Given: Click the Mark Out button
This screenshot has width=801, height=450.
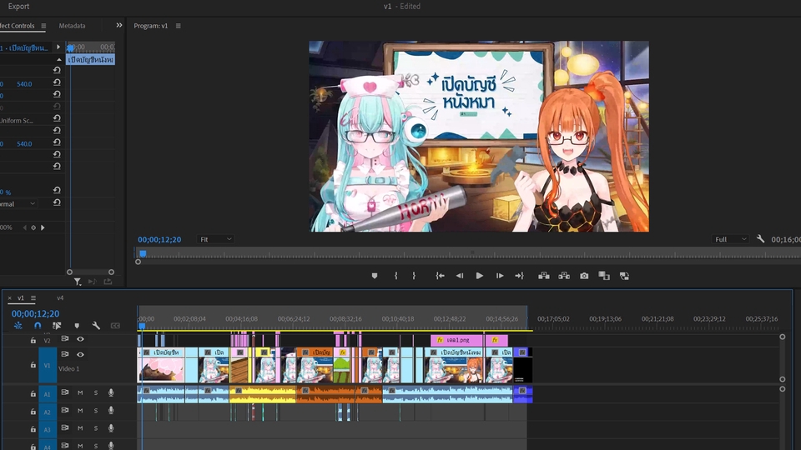Looking at the screenshot, I should (414, 276).
